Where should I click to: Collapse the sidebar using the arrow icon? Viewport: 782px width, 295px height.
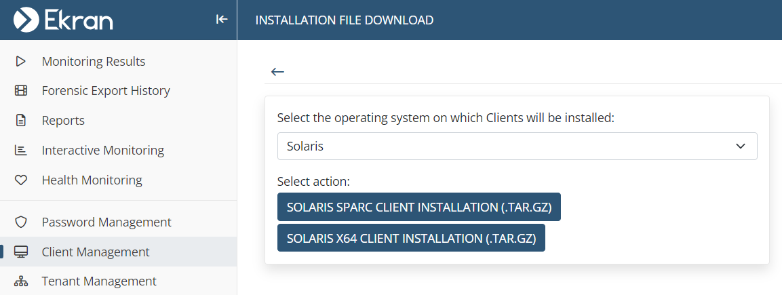tap(221, 20)
